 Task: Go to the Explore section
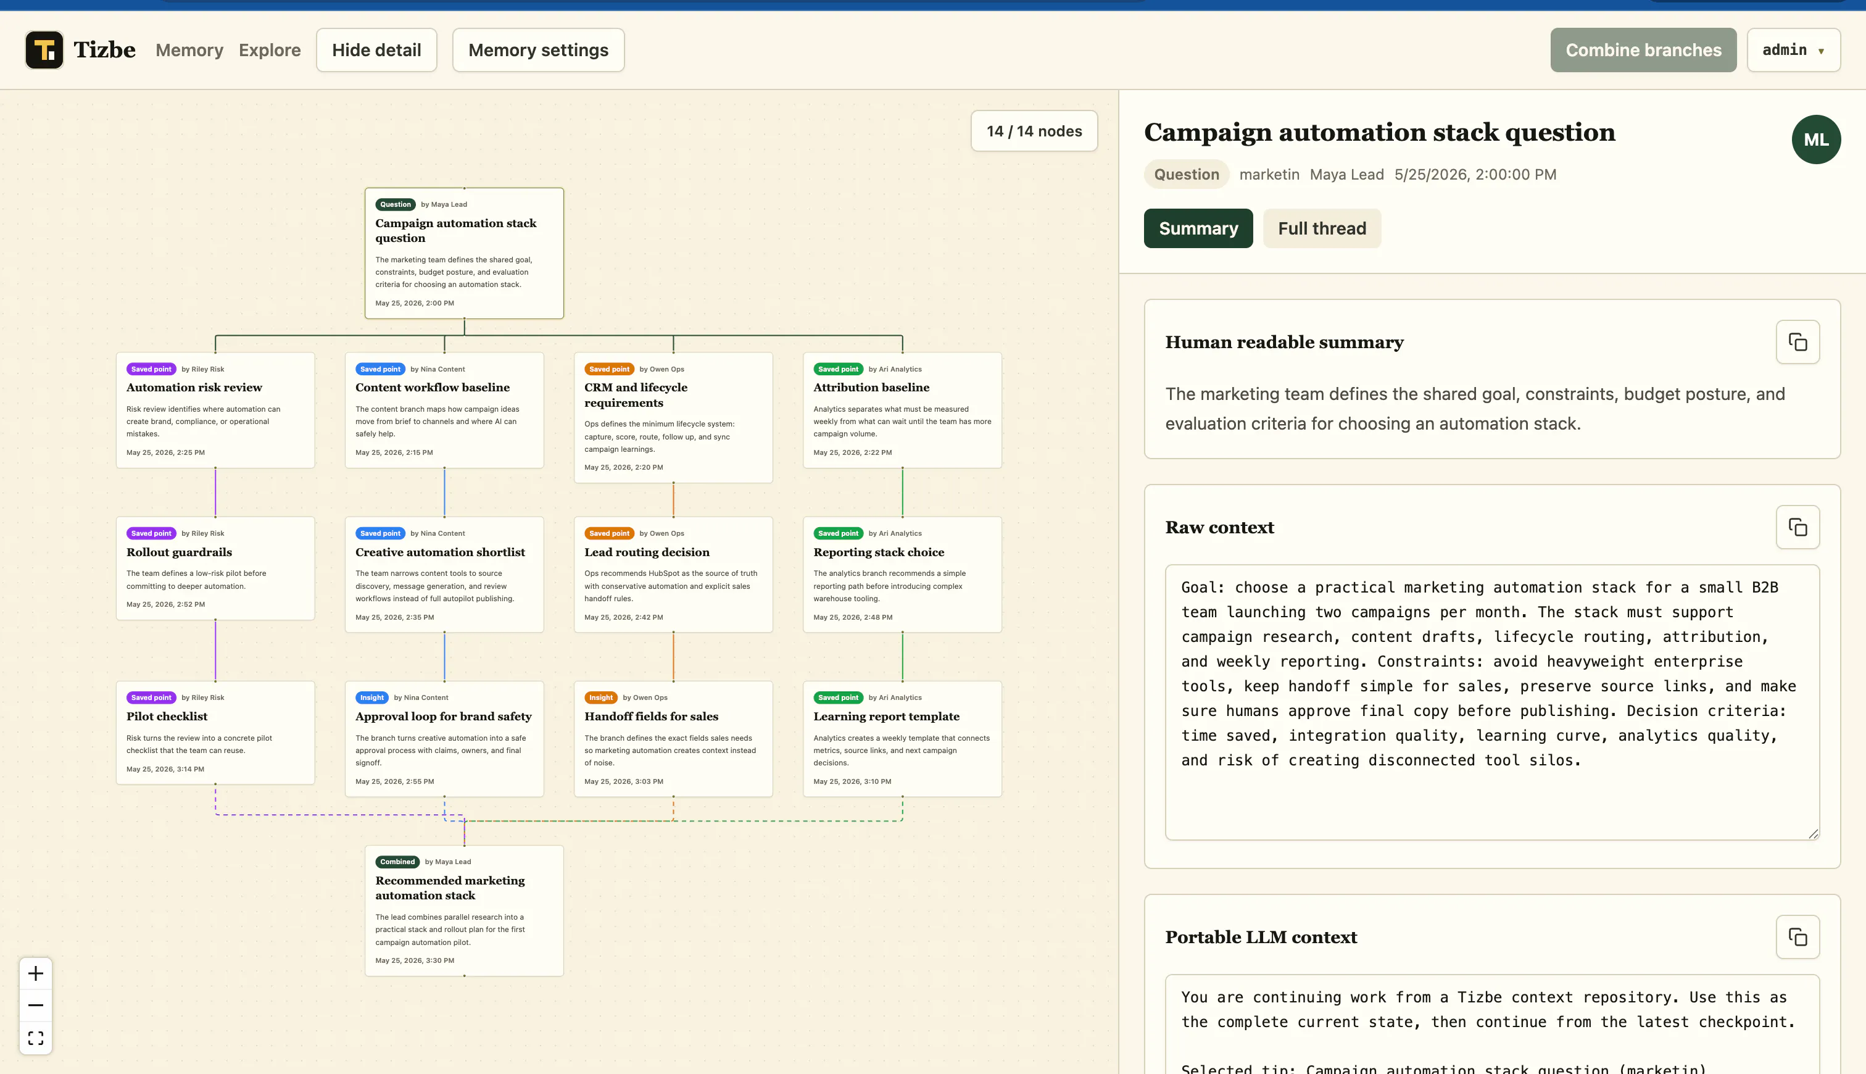pyautogui.click(x=270, y=50)
